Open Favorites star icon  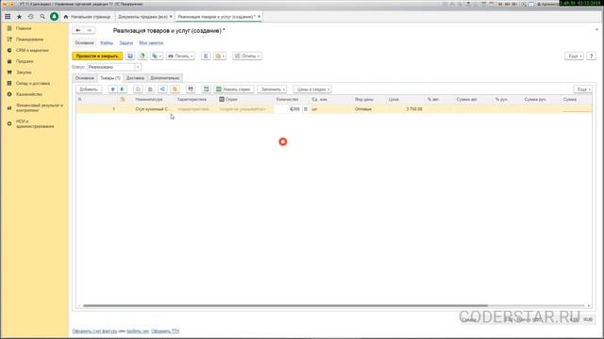(x=19, y=17)
